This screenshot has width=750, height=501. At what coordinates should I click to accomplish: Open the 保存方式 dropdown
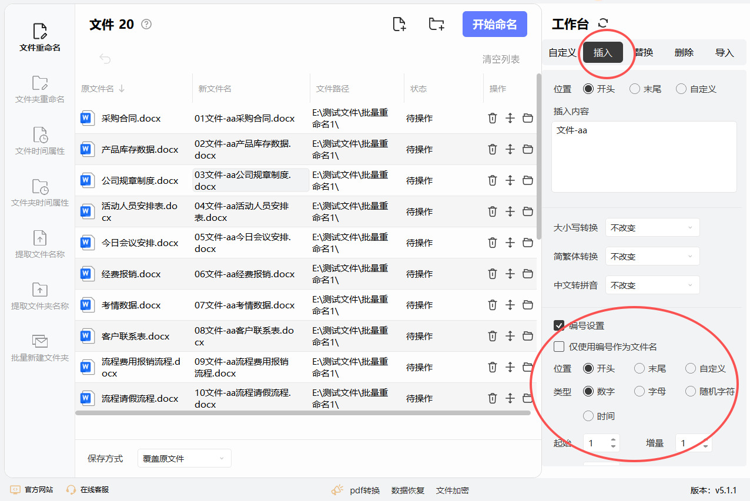[184, 458]
